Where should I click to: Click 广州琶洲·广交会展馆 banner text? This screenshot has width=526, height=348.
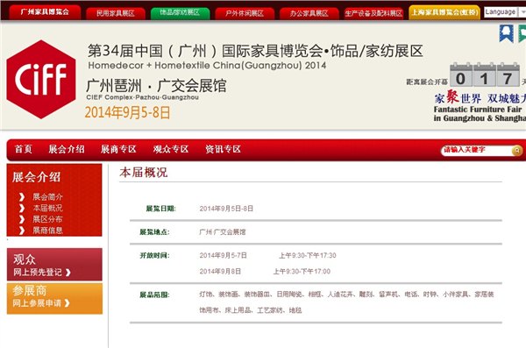(x=156, y=86)
